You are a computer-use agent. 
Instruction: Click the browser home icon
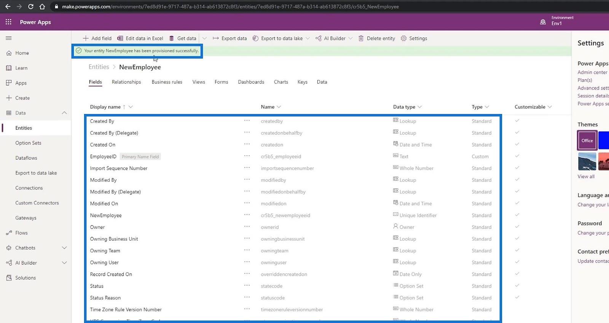pyautogui.click(x=42, y=6)
